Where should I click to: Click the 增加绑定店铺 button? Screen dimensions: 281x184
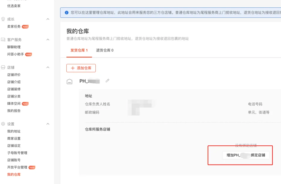point(246,155)
